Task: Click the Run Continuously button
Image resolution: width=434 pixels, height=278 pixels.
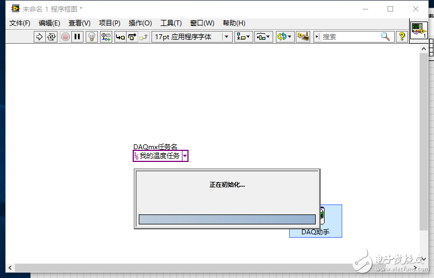Action: tap(51, 37)
